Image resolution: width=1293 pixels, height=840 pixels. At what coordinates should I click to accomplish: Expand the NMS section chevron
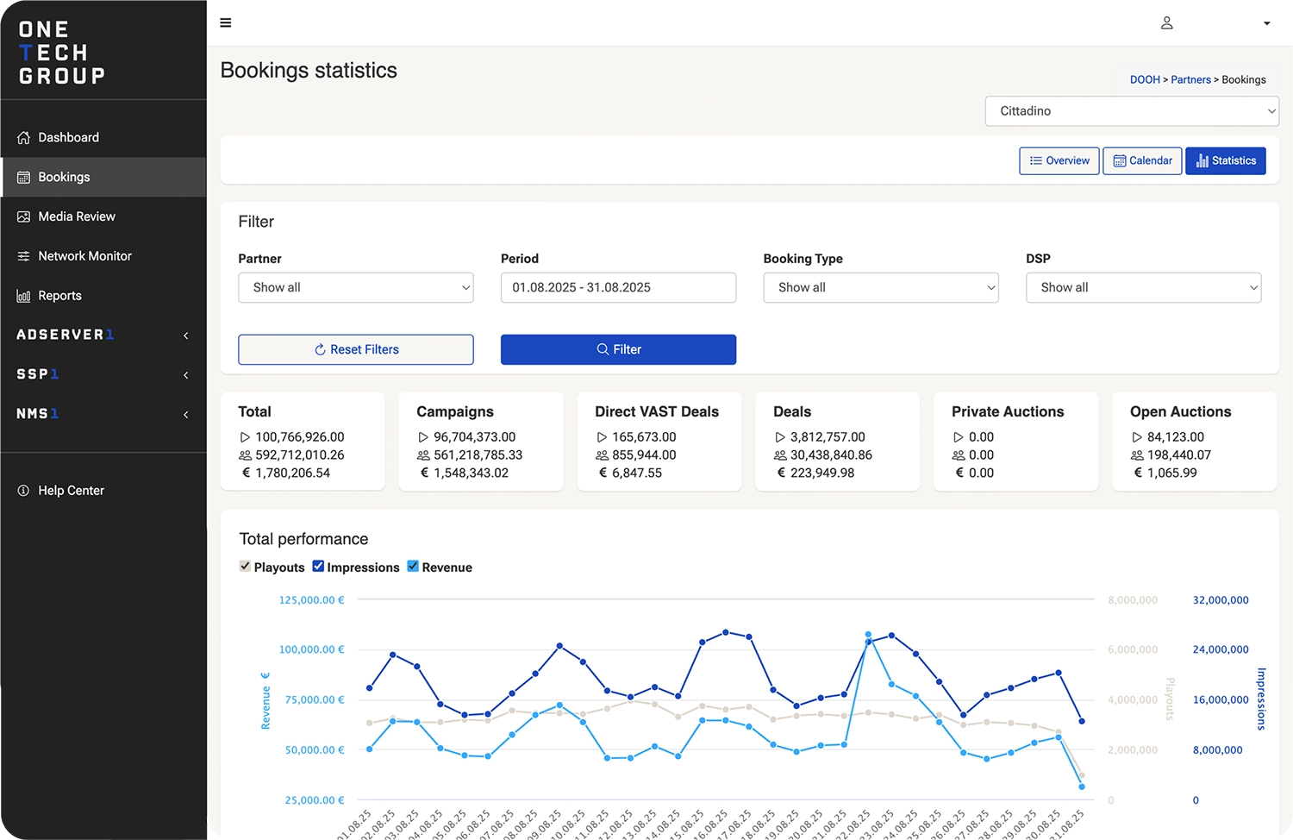[x=186, y=415]
